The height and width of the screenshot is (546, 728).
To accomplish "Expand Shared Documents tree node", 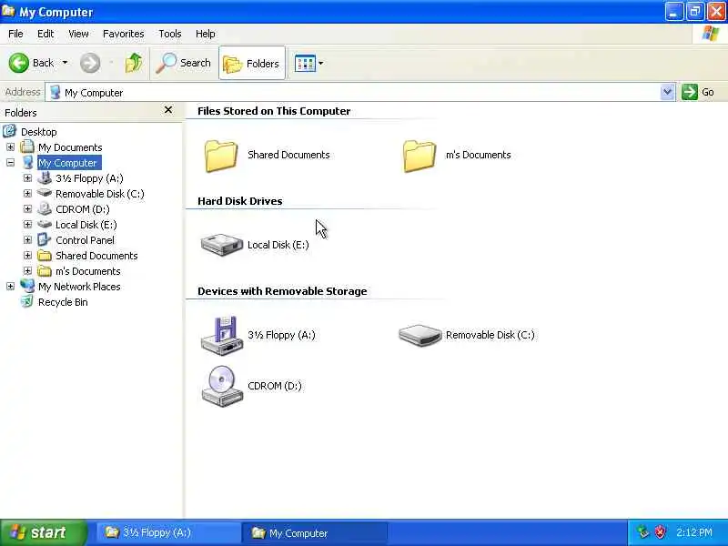I will 27,256.
